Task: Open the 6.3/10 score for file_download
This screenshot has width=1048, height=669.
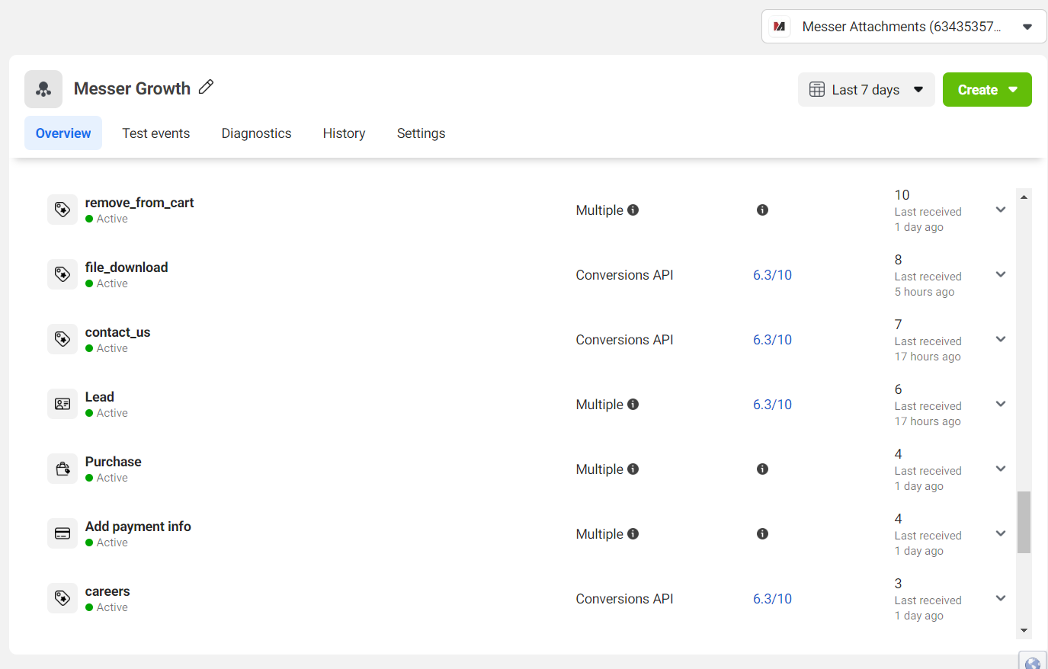Action: pyautogui.click(x=772, y=275)
